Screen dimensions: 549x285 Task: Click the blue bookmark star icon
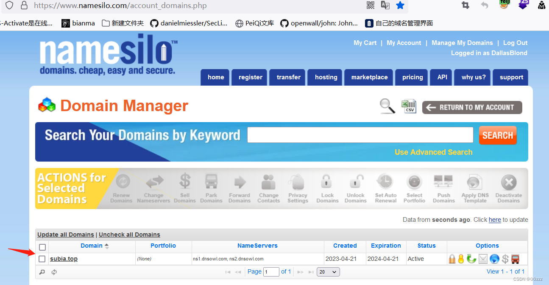pyautogui.click(x=400, y=5)
